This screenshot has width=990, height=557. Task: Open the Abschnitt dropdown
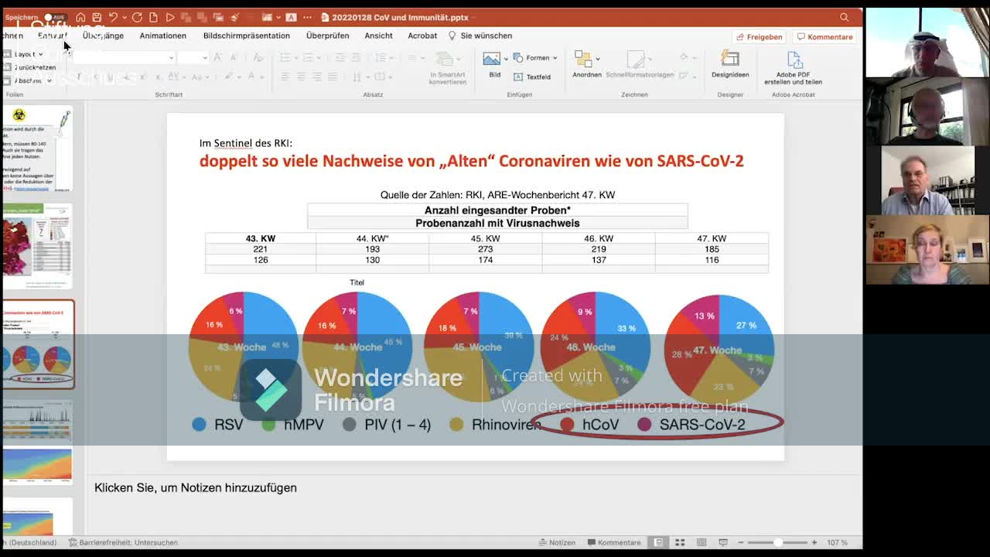click(x=27, y=80)
